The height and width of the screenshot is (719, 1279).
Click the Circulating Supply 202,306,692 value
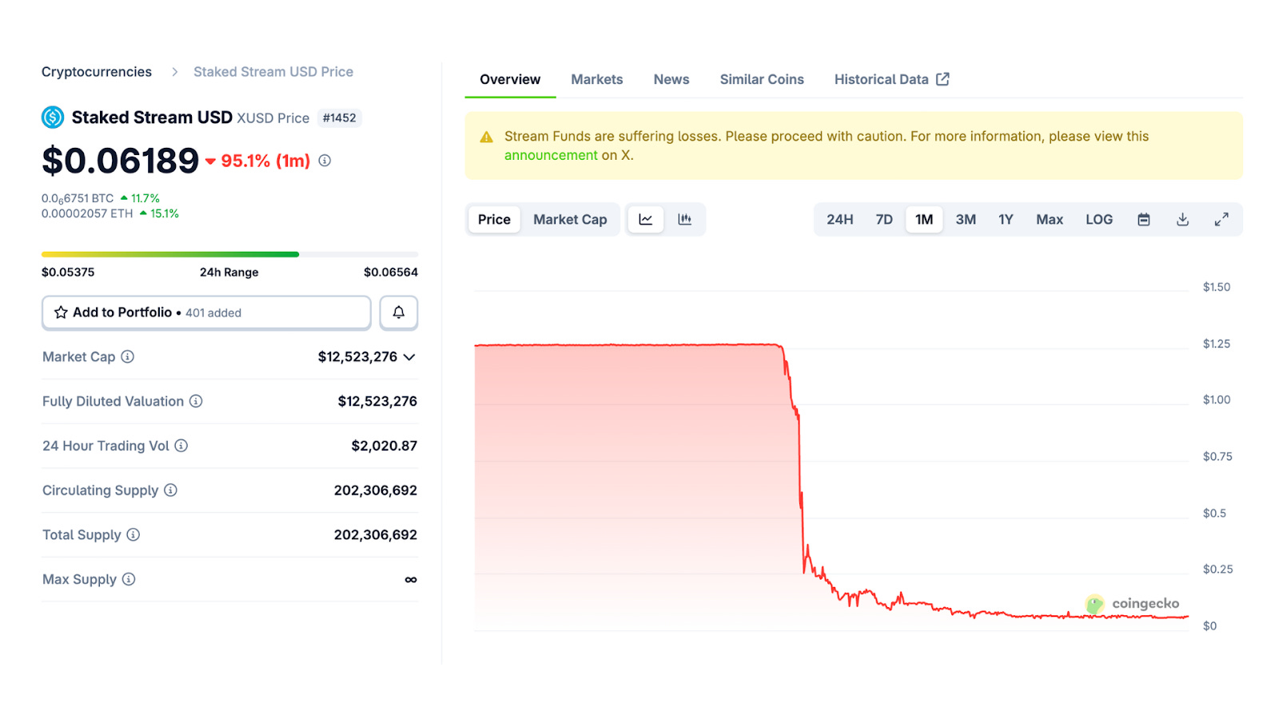click(376, 491)
